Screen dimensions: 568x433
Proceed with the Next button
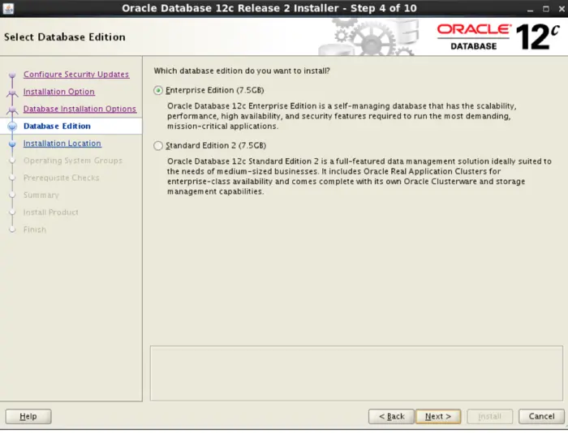tap(438, 416)
